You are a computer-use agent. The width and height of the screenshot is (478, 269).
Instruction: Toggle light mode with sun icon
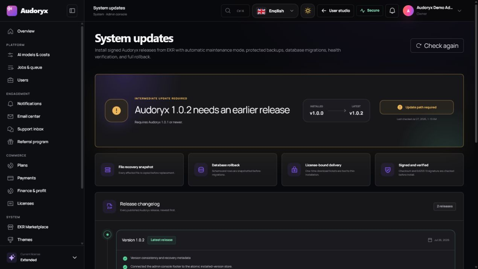click(x=308, y=11)
